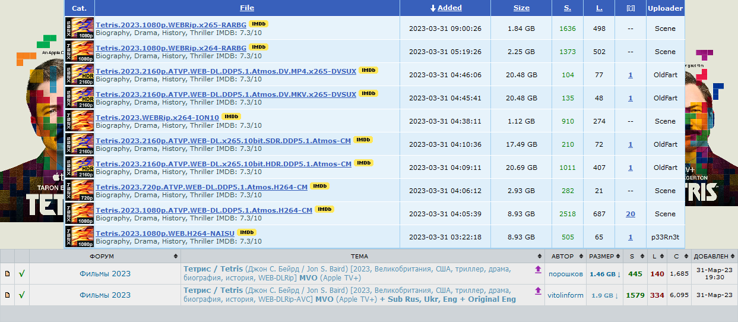Image resolution: width=738 pixels, height=322 pixels.
Task: Open Tetris.2023.720p.ATVP.WEB-DL.DDP5.1.Atmos.H264-CM link
Action: click(x=202, y=187)
